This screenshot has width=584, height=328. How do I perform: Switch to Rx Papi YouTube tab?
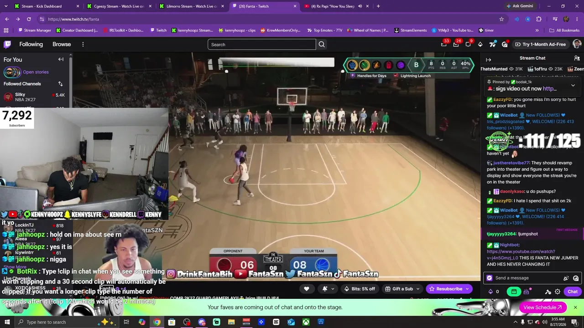337,6
